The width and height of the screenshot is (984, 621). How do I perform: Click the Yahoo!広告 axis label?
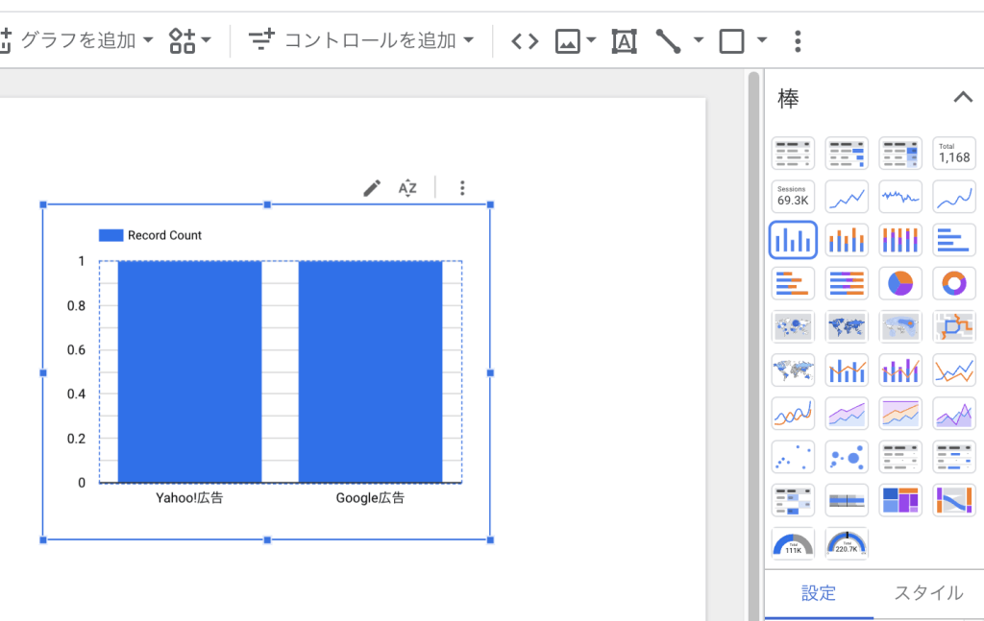point(189,498)
